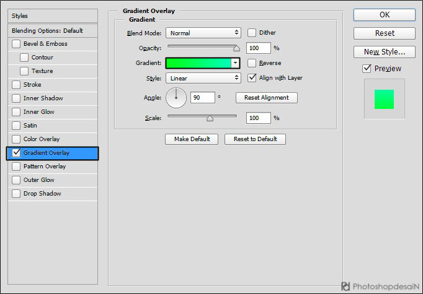Click the Angle value input field

[202, 98]
